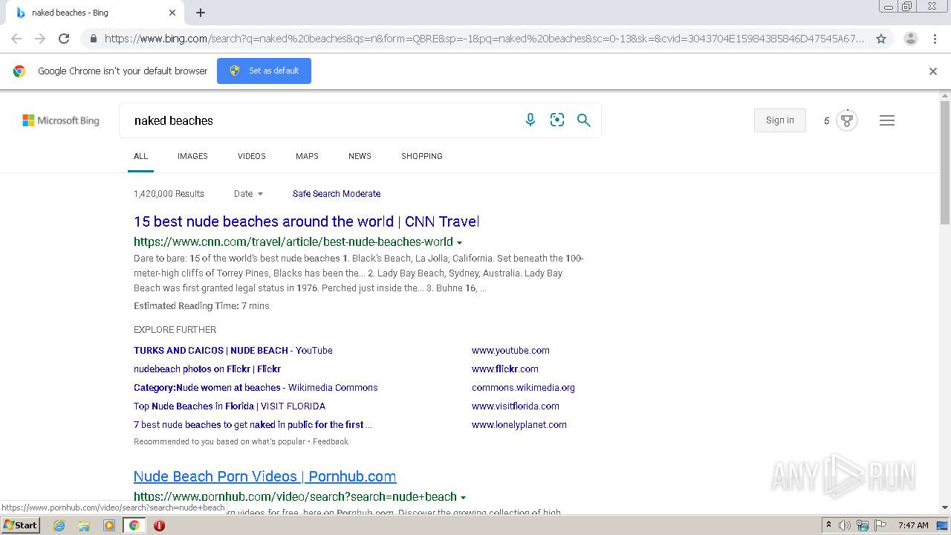The height and width of the screenshot is (535, 951).
Task: Open VISIT FLORIDA top beaches link
Action: [230, 406]
